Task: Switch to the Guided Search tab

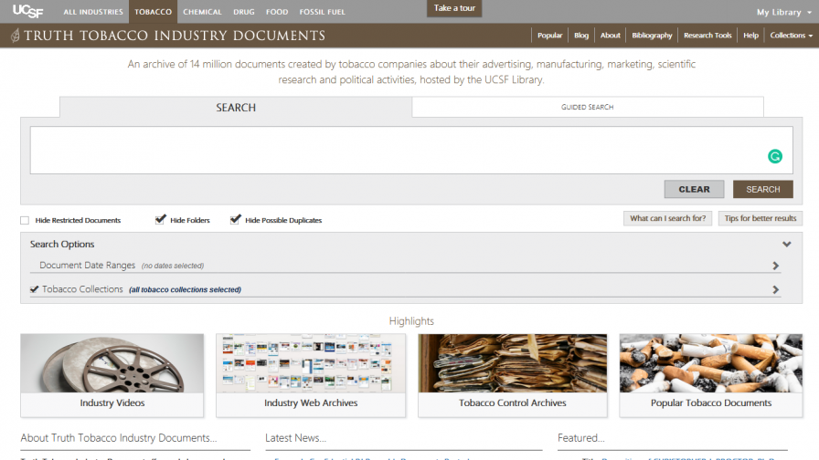Action: pyautogui.click(x=587, y=107)
